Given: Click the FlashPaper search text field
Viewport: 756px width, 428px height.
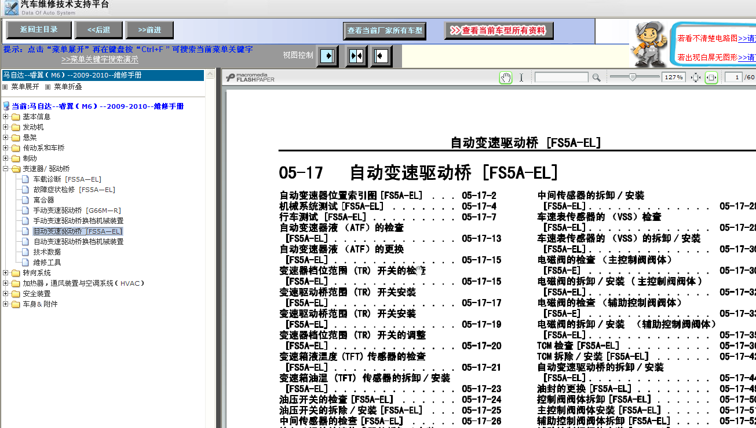Looking at the screenshot, I should click(561, 78).
